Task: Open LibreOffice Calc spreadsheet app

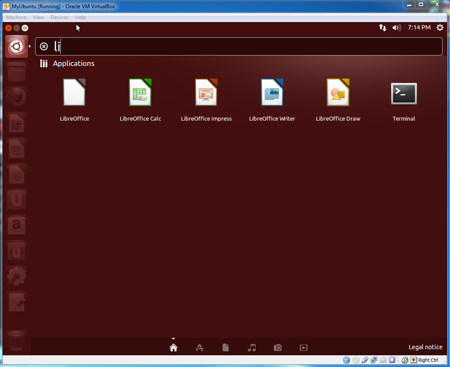Action: [x=140, y=100]
